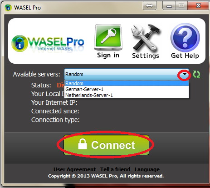Refresh the available servers list
Viewport: 210px width, 188px height.
click(x=196, y=74)
